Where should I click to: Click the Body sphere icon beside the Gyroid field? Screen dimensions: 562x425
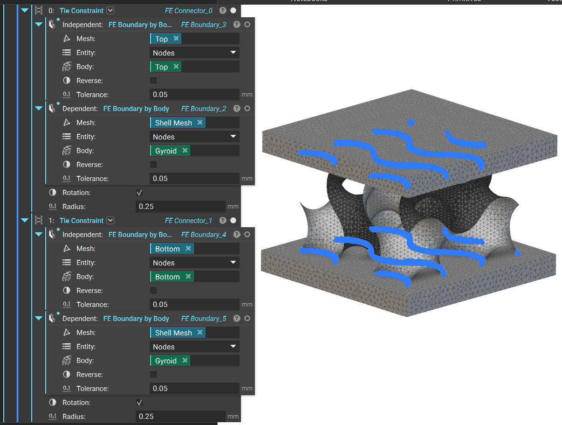tap(66, 150)
